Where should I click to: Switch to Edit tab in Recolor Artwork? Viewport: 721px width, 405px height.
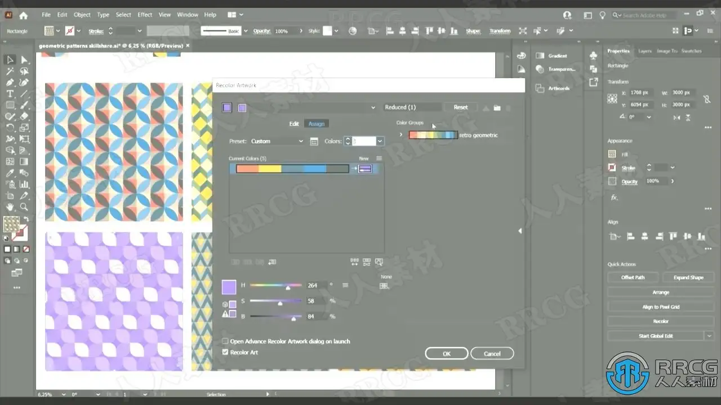point(294,124)
